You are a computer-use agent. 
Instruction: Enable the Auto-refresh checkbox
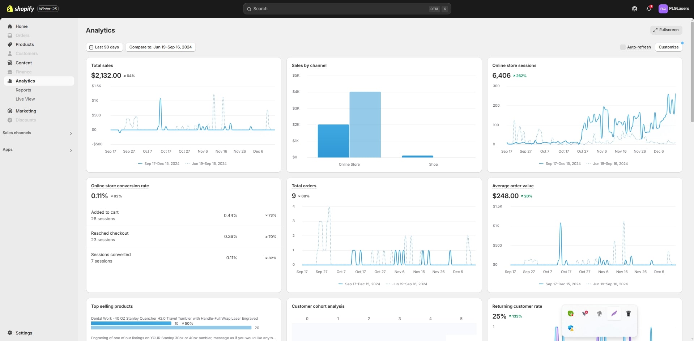tap(622, 47)
